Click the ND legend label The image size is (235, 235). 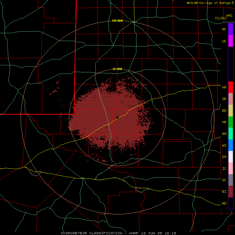224,203
